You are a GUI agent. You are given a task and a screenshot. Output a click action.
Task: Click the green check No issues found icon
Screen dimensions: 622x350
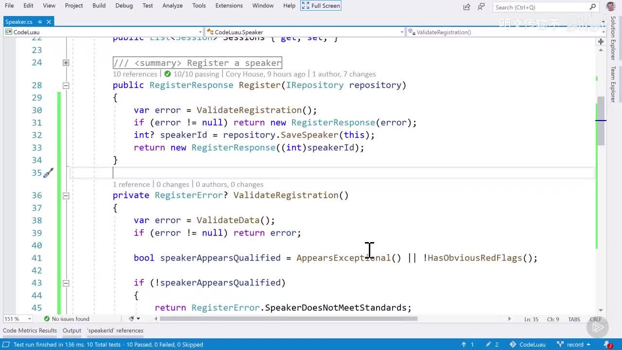(47, 319)
